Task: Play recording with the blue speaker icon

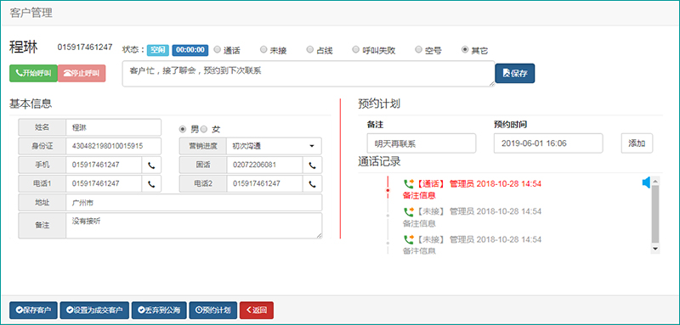Action: pyautogui.click(x=646, y=183)
